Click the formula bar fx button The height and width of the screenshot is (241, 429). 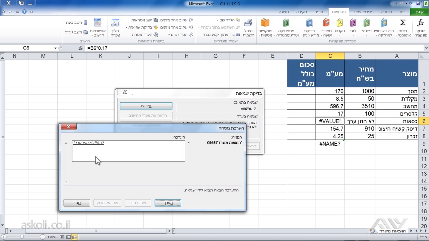tap(80, 48)
